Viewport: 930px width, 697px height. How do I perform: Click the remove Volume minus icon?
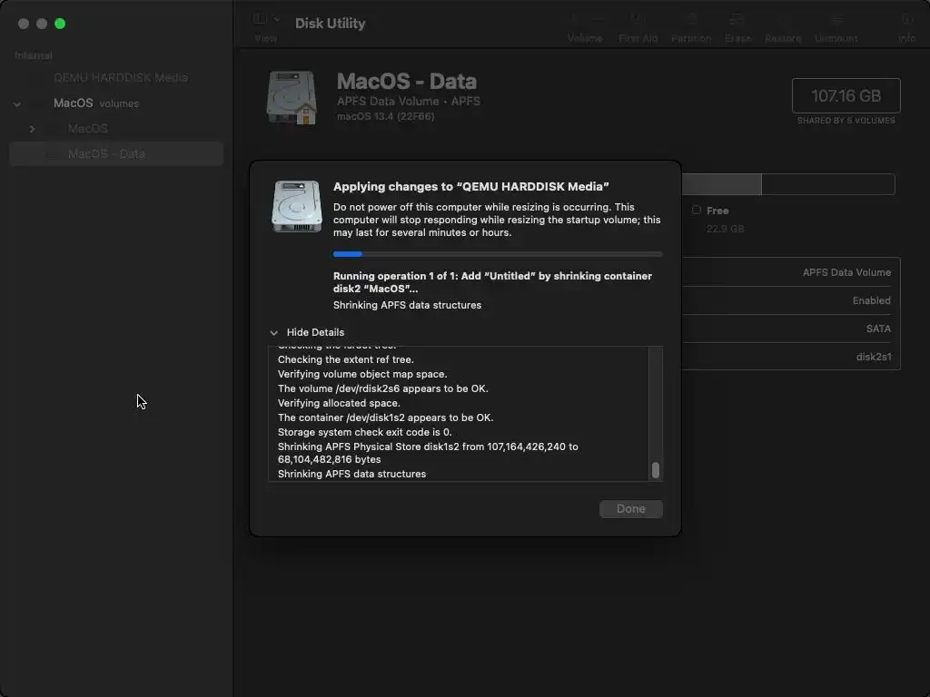598,19
